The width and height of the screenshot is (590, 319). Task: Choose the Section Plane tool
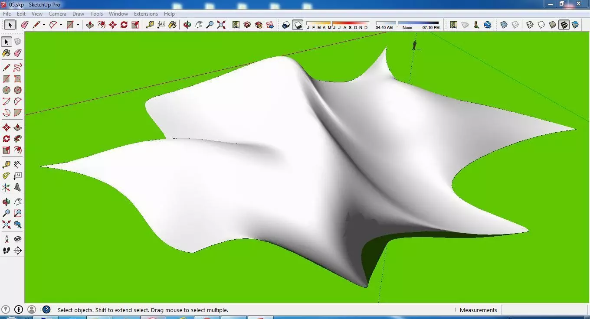pos(18,251)
